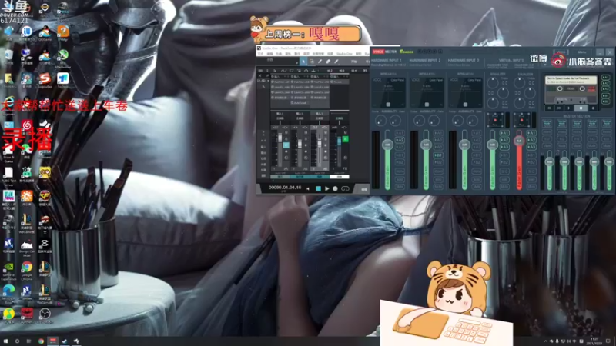Click the green FX button on Studio One's main channel
The image size is (616, 346).
point(345,139)
